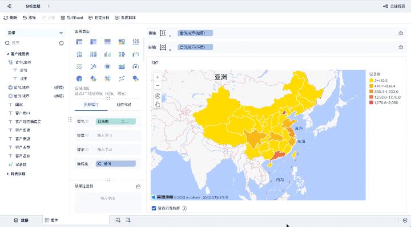The width and height of the screenshot is (411, 227).
Task: Choose the radar chart type icon
Action: pos(107,67)
